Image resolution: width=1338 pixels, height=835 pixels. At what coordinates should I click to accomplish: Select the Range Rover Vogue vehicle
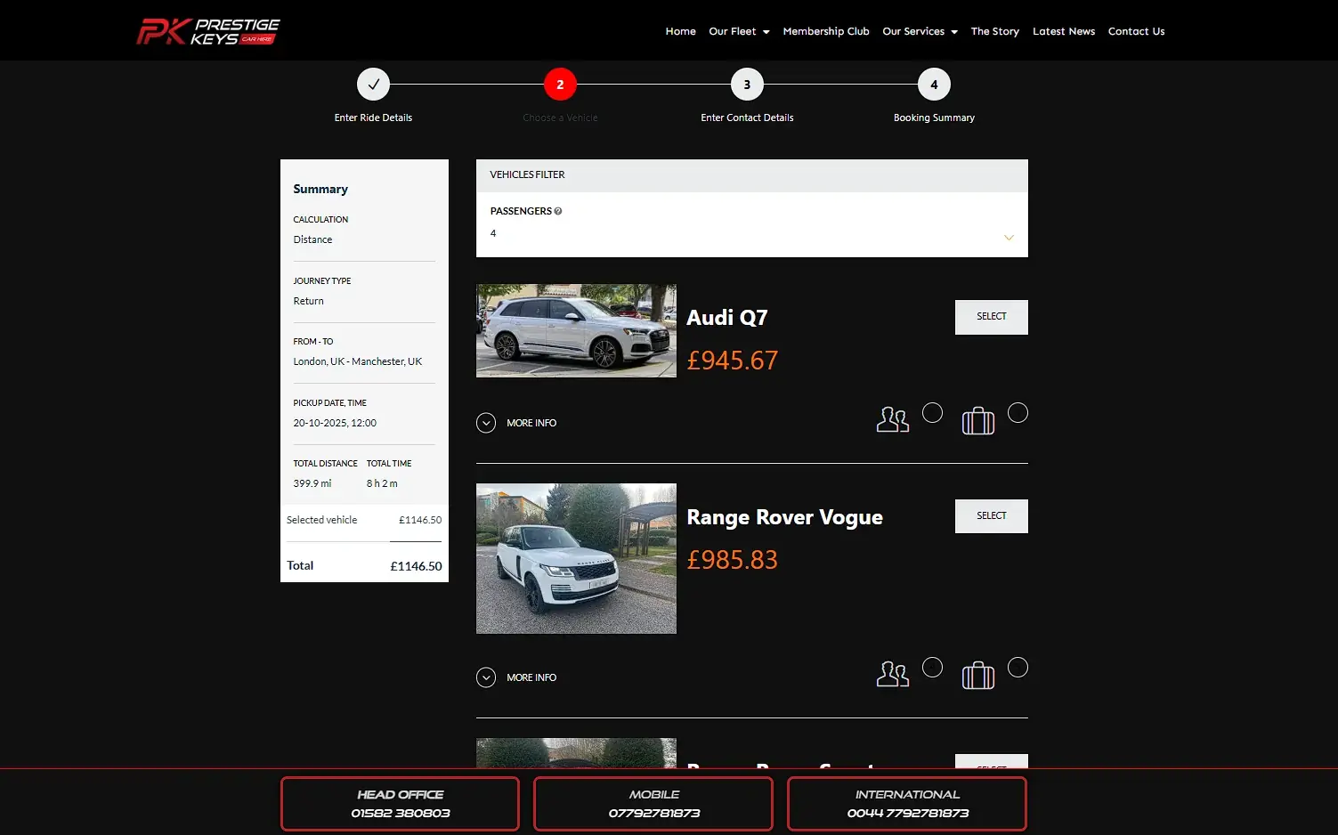991,516
